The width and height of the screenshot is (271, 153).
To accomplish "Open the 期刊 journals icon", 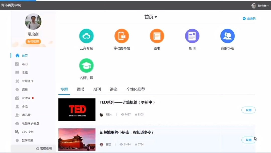I will tap(192, 35).
